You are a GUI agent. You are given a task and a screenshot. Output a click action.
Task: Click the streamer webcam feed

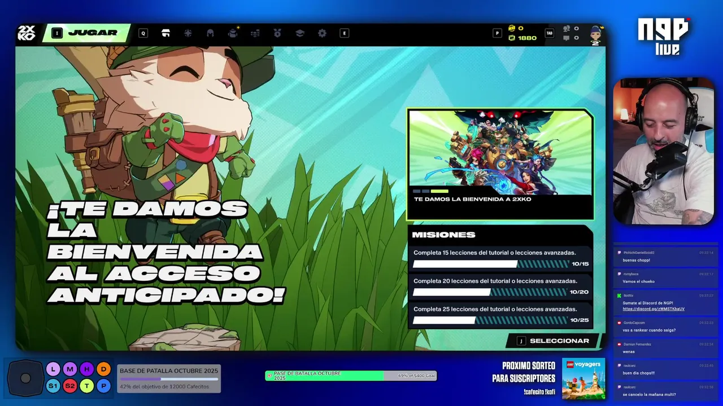(x=664, y=152)
